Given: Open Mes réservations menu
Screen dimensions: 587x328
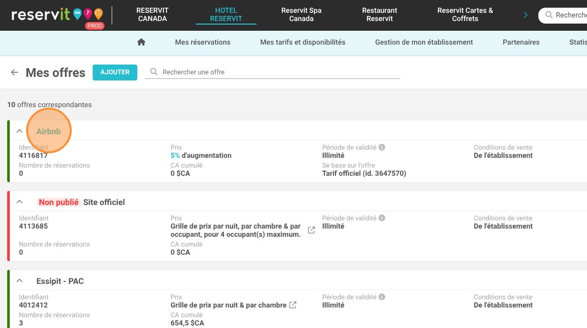Looking at the screenshot, I should pos(202,43).
